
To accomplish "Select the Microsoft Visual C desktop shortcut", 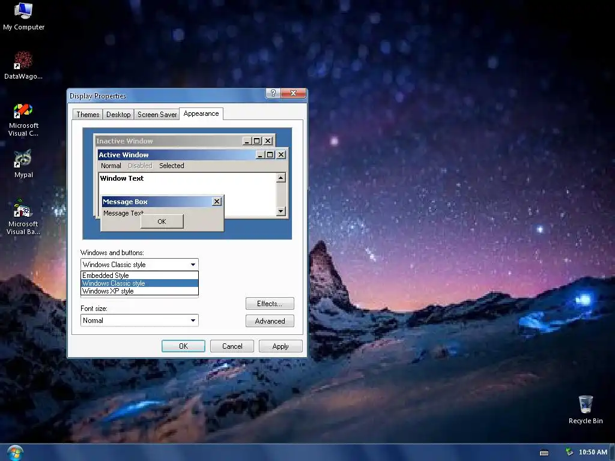I will click(x=23, y=120).
